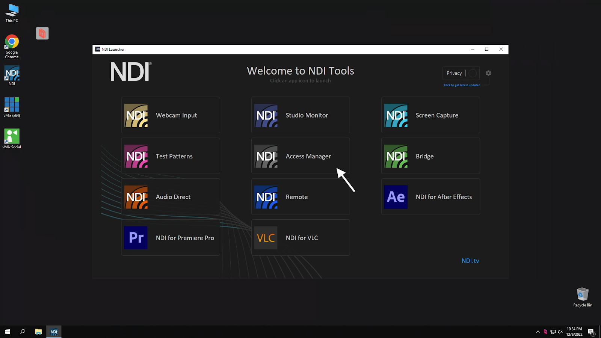The height and width of the screenshot is (338, 601).
Task: Select the Recycle Bin icon
Action: tap(583, 297)
